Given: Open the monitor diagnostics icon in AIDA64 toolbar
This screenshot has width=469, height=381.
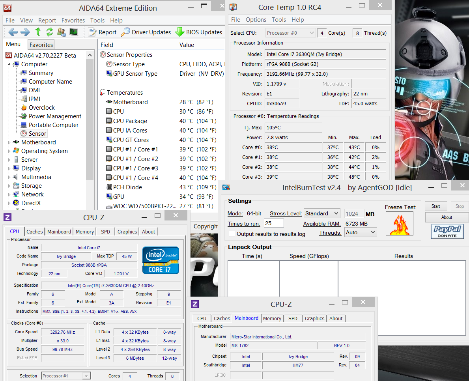Looking at the screenshot, I should coord(74,32).
